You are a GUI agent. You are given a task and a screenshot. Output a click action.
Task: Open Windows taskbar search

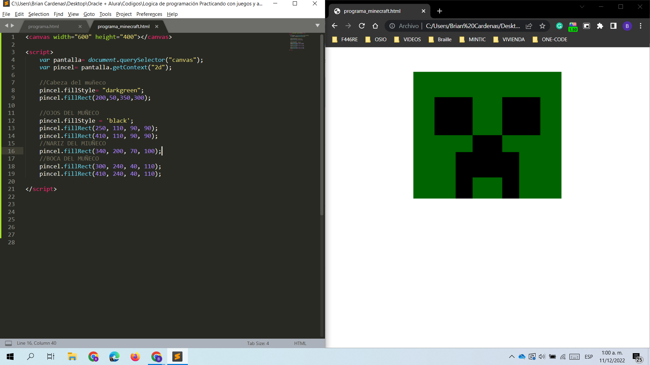pos(30,357)
